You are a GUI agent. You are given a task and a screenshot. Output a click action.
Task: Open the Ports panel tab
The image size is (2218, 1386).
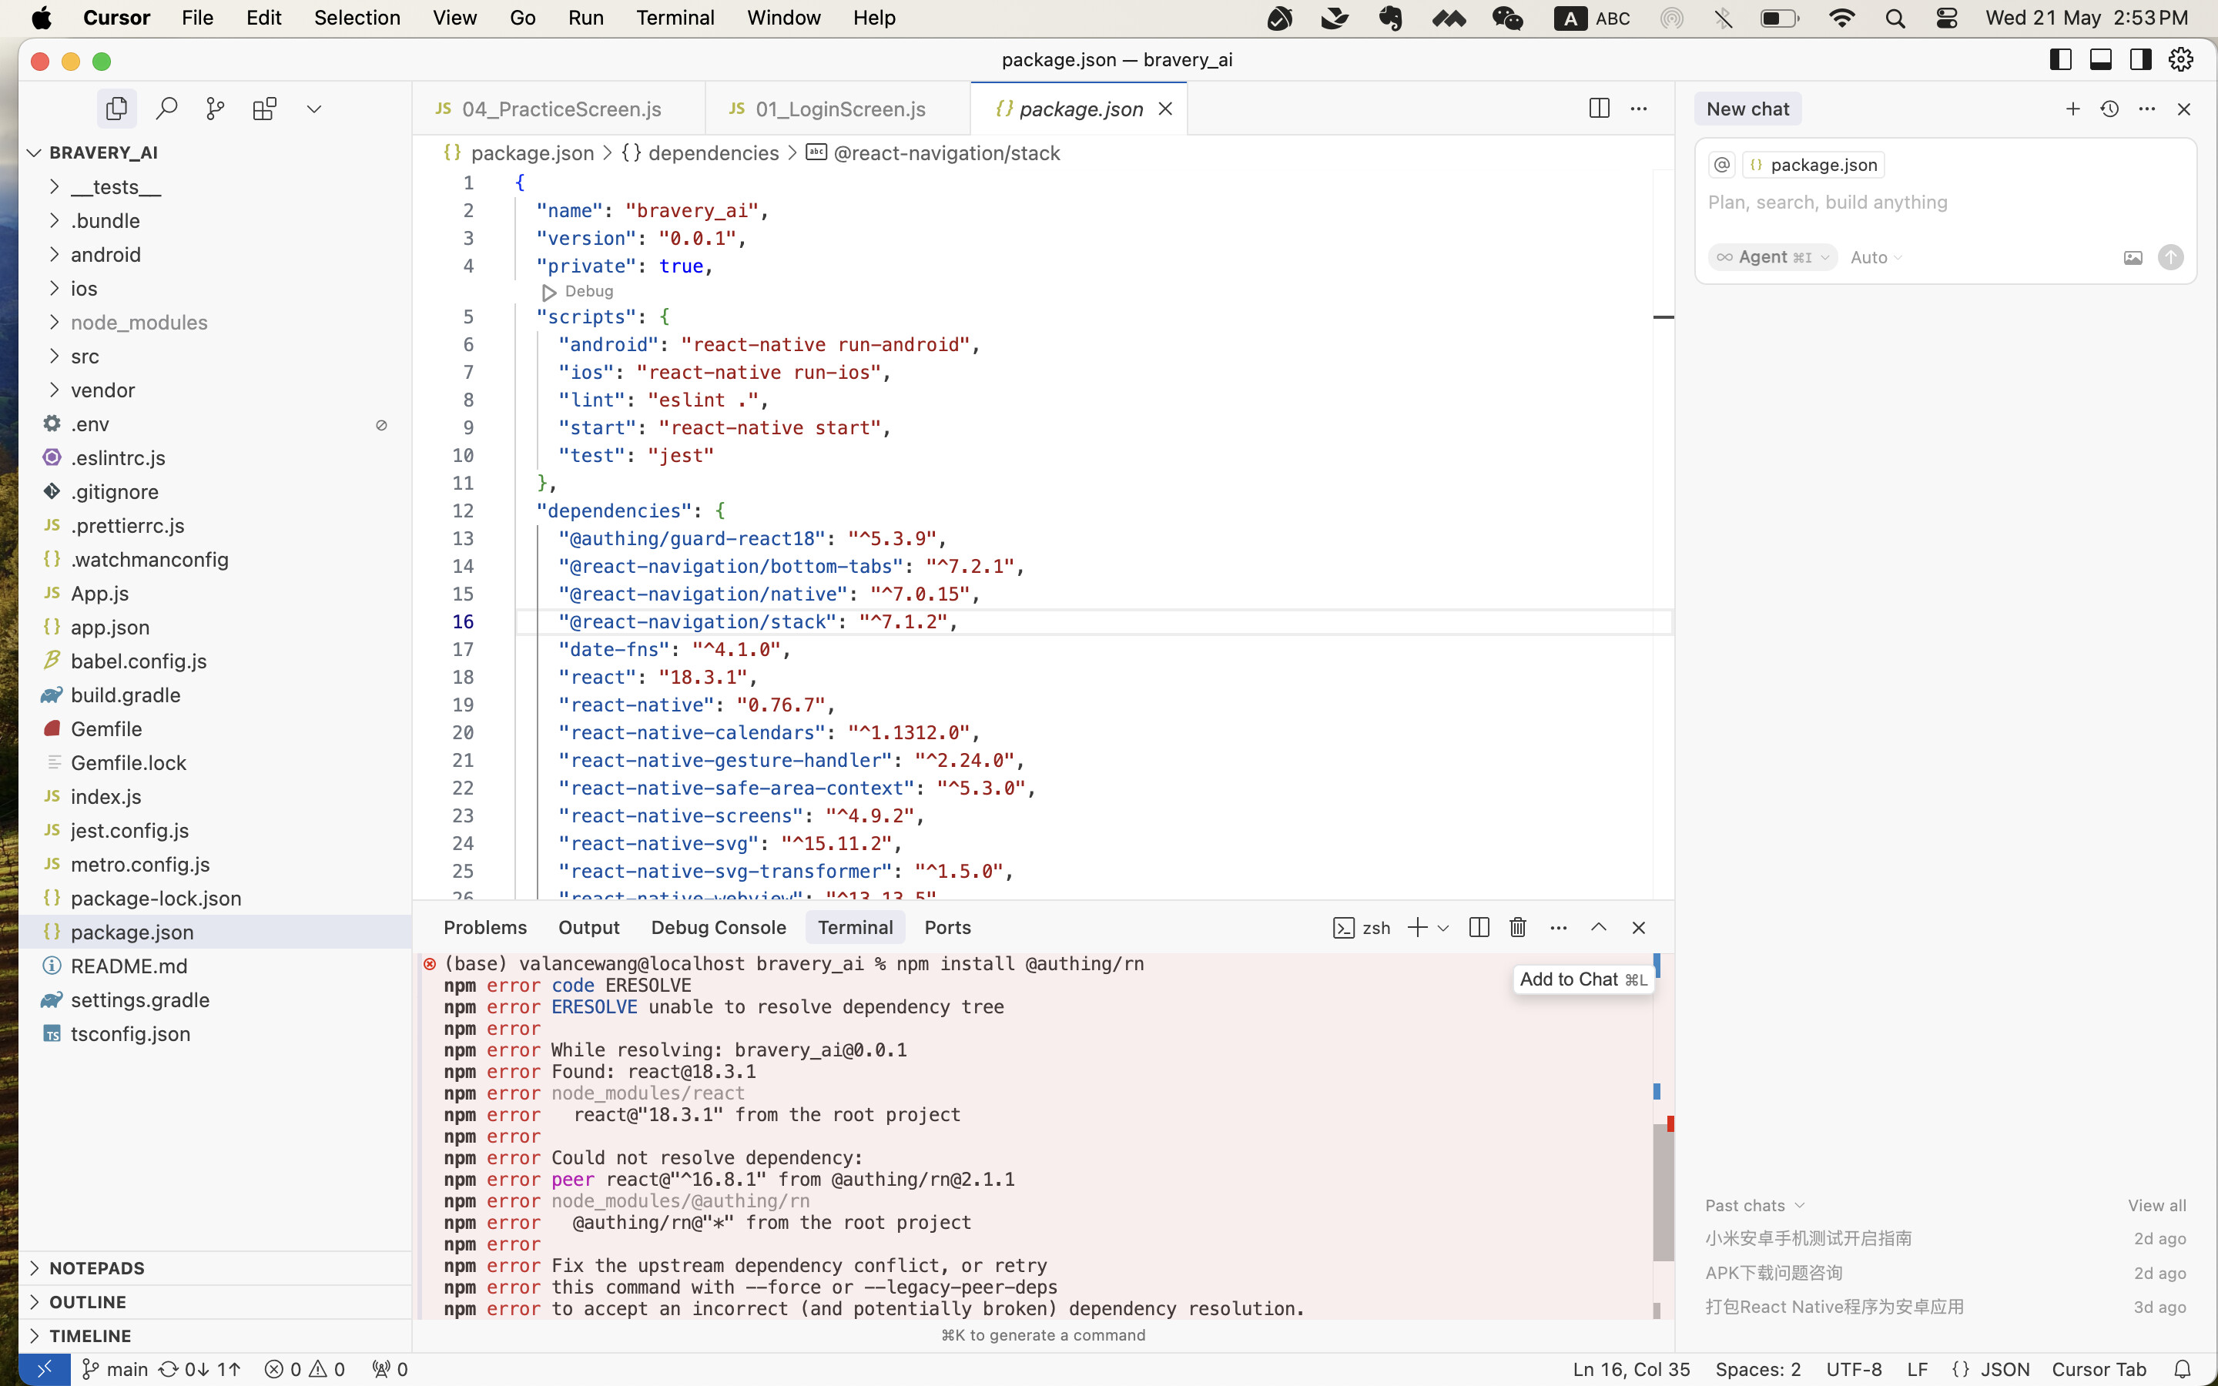947,928
